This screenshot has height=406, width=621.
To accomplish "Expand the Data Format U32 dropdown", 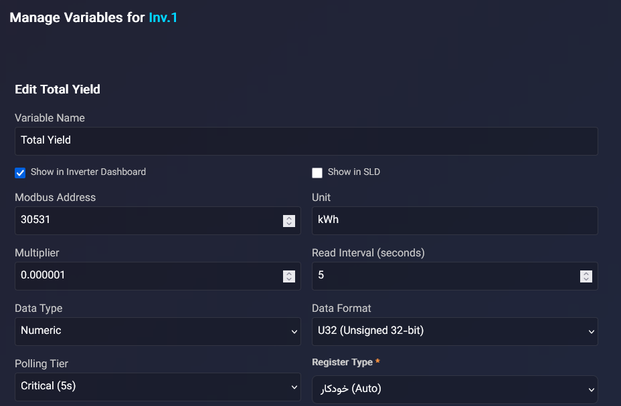I will [x=455, y=331].
